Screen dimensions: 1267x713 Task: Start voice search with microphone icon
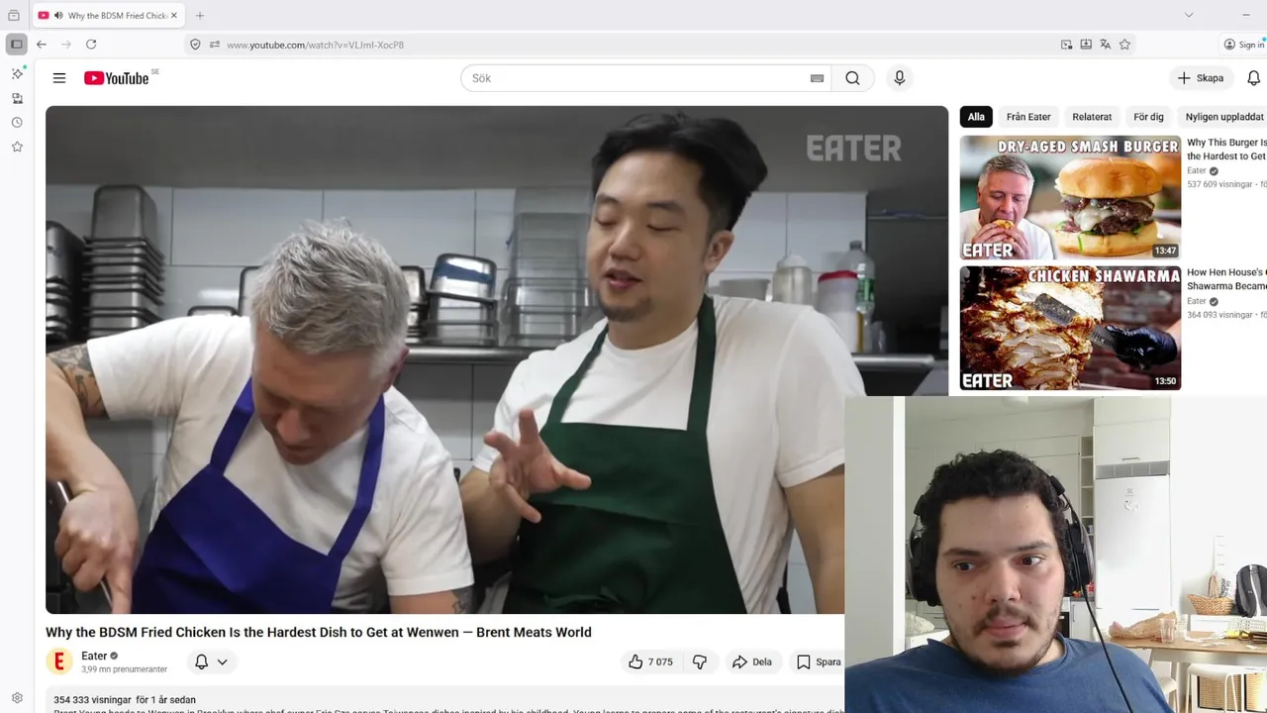(899, 78)
